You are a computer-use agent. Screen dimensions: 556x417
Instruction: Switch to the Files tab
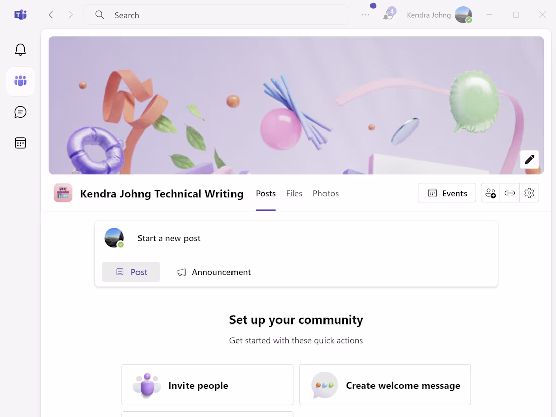(x=294, y=193)
